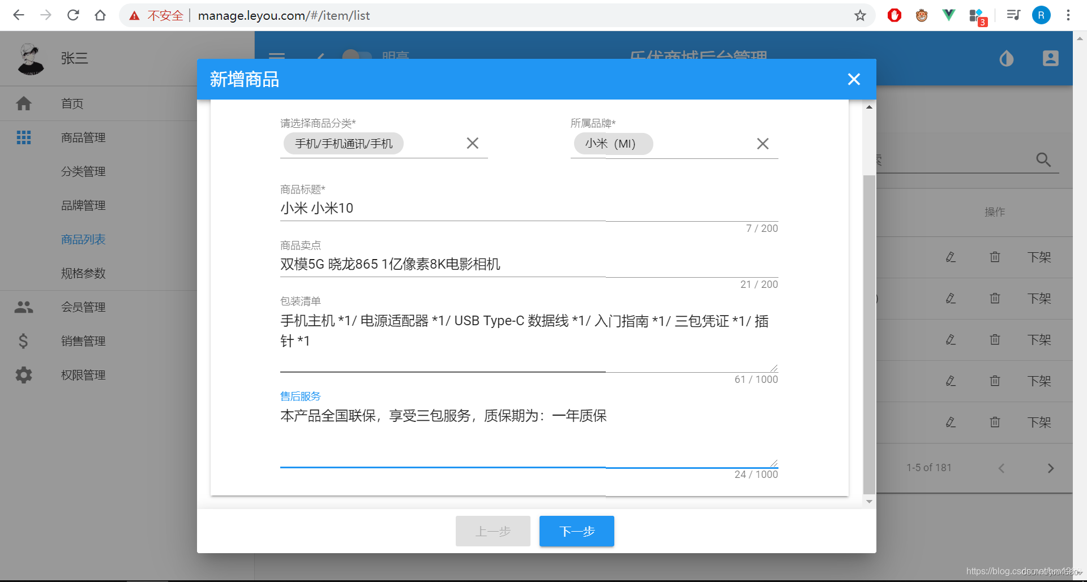Open 商品列表 in the sidebar
The image size is (1087, 582).
pyautogui.click(x=83, y=239)
